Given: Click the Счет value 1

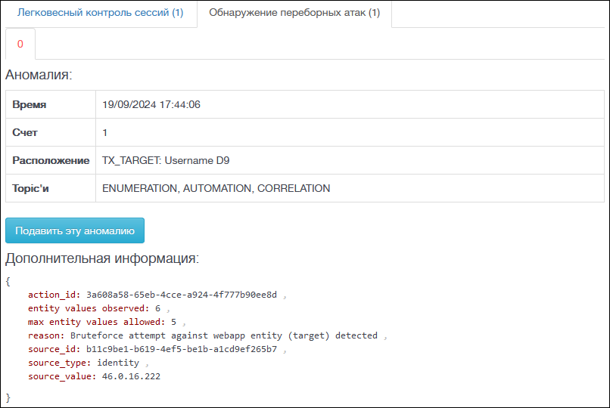Looking at the screenshot, I should [x=104, y=133].
